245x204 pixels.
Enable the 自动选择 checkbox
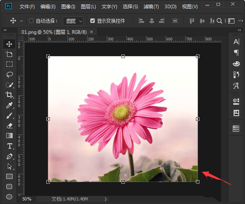(31, 21)
